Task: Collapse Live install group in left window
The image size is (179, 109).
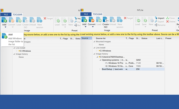Action: pos(14,48)
